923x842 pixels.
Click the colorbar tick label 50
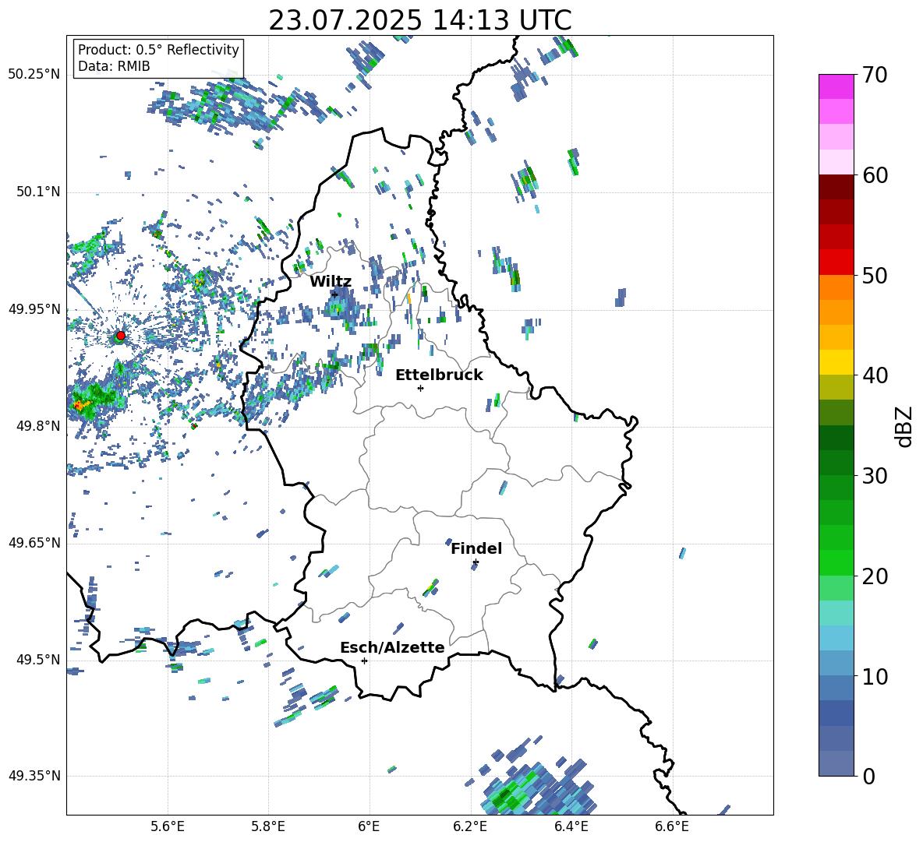click(x=875, y=276)
